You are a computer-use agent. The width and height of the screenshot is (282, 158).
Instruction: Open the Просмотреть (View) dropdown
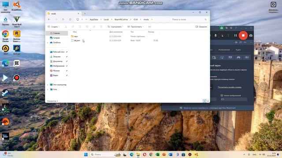coord(135,27)
